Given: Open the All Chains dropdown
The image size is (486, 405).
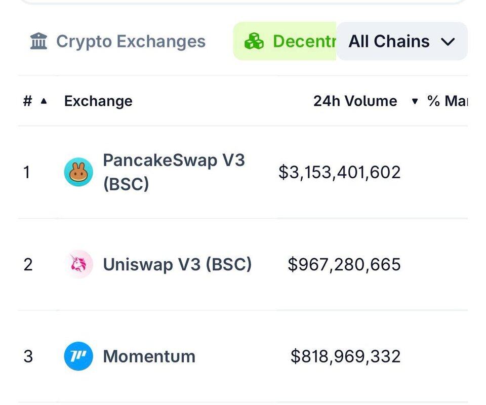Looking at the screenshot, I should (401, 42).
